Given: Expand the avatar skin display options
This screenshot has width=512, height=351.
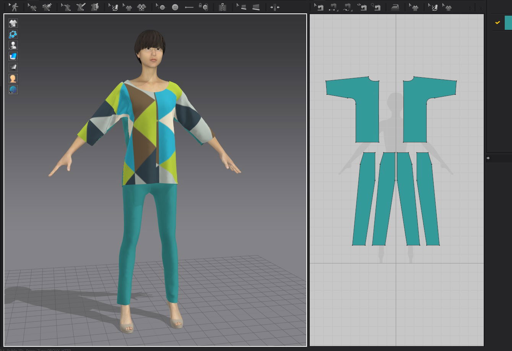Looking at the screenshot, I should [x=13, y=79].
